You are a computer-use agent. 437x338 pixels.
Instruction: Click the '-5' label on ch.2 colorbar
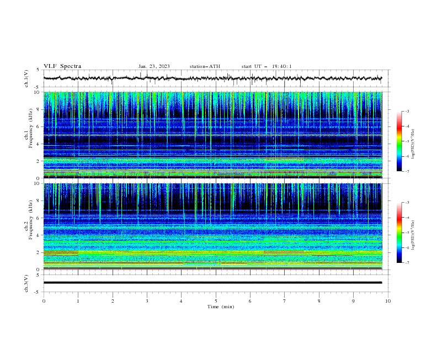(407, 233)
